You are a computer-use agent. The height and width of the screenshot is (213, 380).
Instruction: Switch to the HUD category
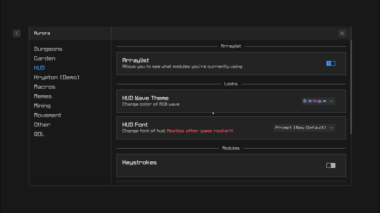39,68
